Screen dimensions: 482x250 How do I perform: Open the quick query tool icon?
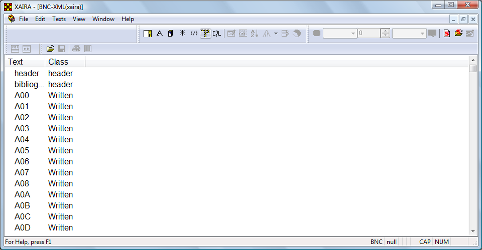(148, 34)
